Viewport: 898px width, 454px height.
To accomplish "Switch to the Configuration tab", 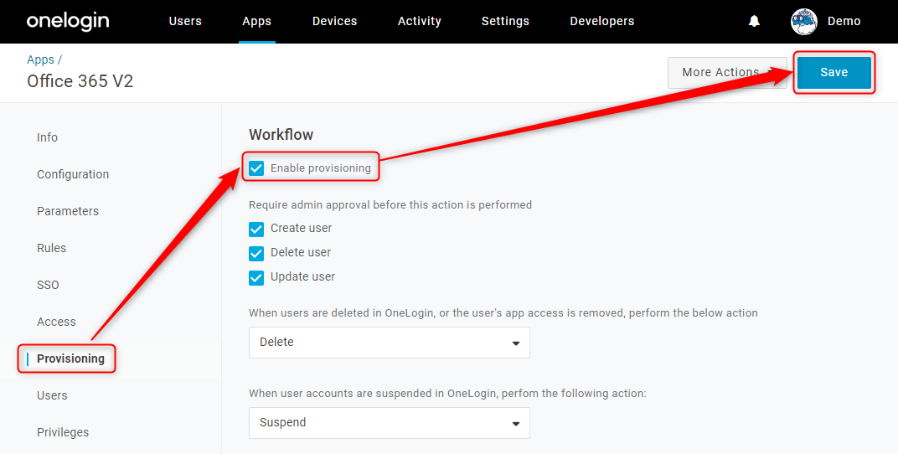I will [73, 174].
